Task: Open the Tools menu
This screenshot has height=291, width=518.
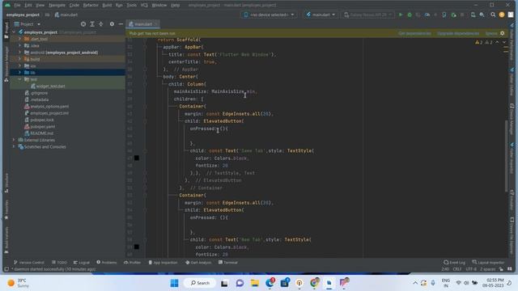Action: pos(131,6)
